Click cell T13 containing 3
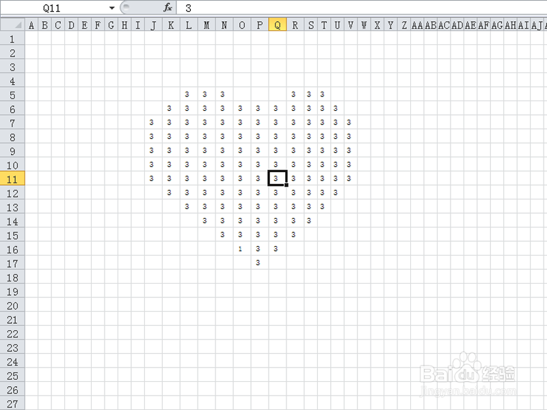The image size is (547, 410). click(324, 206)
